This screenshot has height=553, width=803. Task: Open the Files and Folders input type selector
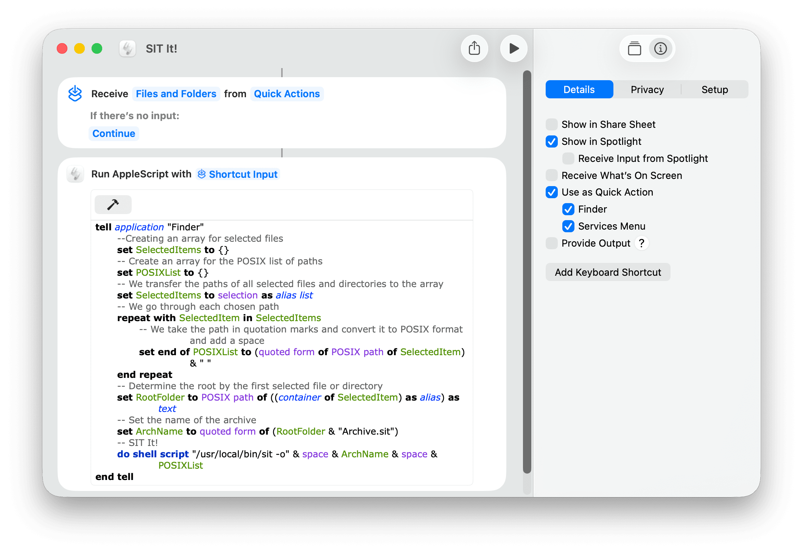(176, 94)
